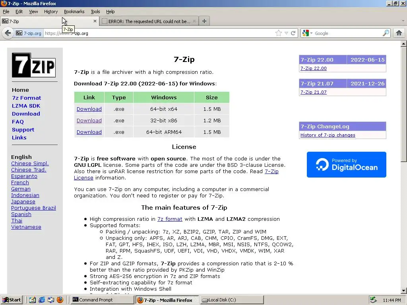Image resolution: width=407 pixels, height=305 pixels.
Task: Open the FAQ sidebar link
Action: pos(17,122)
